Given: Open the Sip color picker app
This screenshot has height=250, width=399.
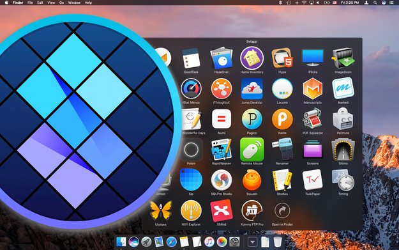Looking at the screenshot, I should click(x=191, y=180).
